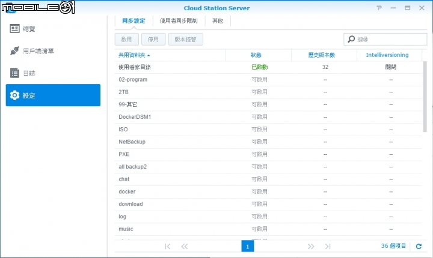Screen dimensions: 433x258
Task: Click the refresh icon beside 36 個項目
Action: 419,246
